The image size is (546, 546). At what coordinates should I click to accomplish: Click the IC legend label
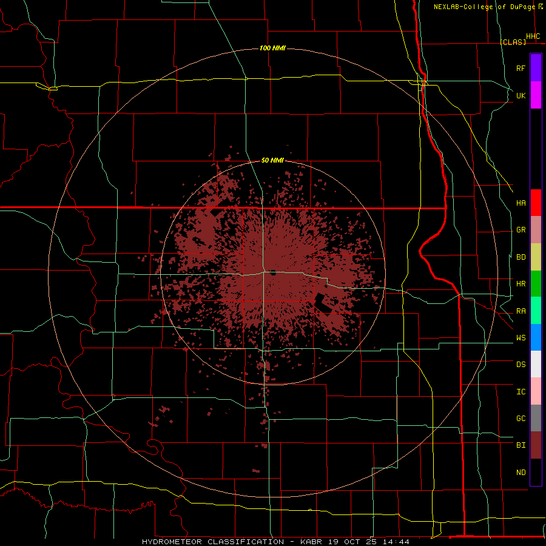[x=521, y=392]
